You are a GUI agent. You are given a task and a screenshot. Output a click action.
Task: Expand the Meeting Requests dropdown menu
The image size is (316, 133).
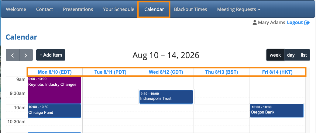tap(239, 9)
